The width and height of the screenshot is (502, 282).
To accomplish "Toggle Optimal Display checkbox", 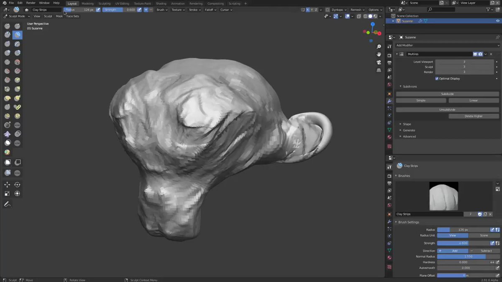I will [437, 78].
